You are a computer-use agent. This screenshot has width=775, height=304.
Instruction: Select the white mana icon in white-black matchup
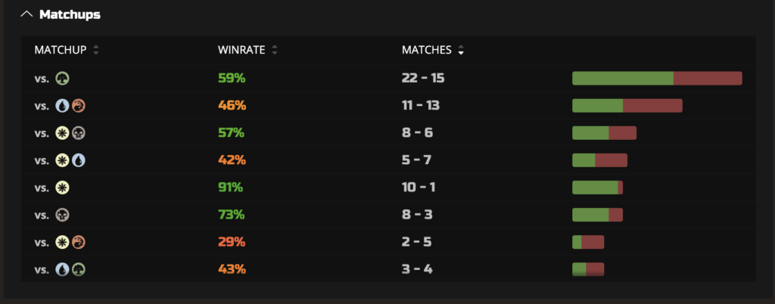point(63,133)
